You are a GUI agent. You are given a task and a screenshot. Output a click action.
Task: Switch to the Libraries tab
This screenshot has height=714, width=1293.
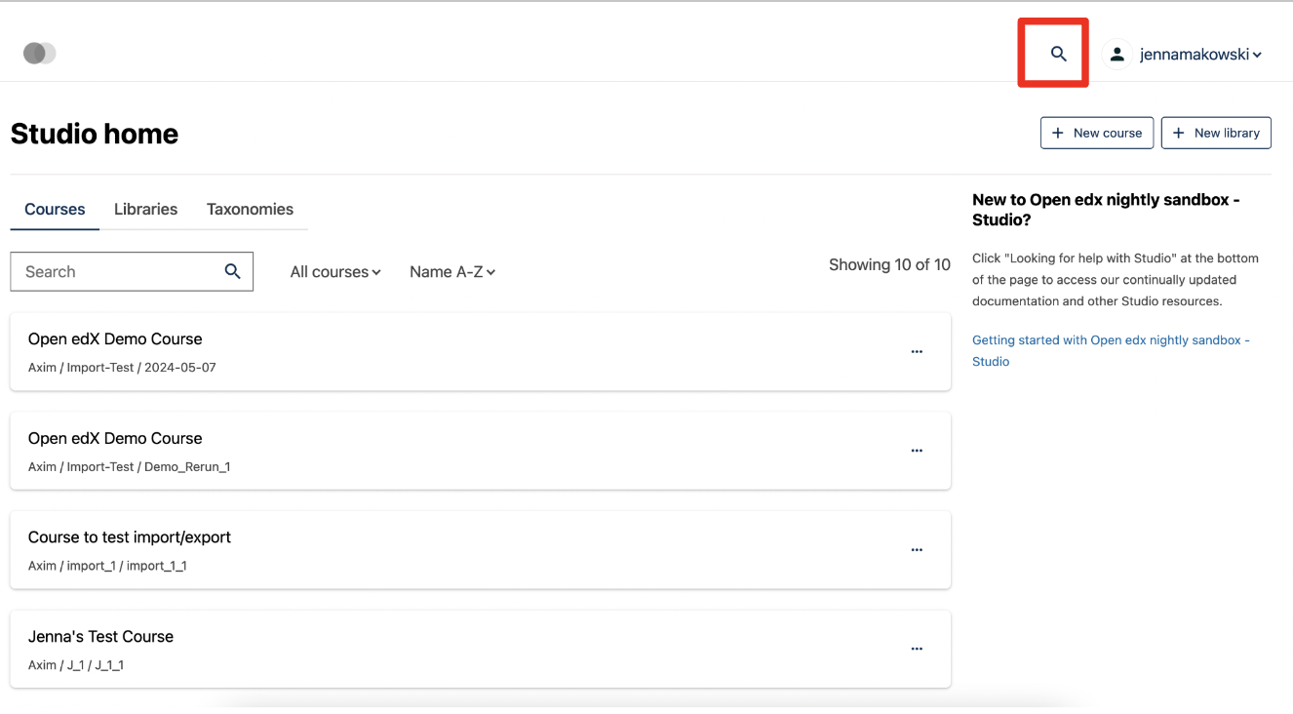tap(145, 210)
